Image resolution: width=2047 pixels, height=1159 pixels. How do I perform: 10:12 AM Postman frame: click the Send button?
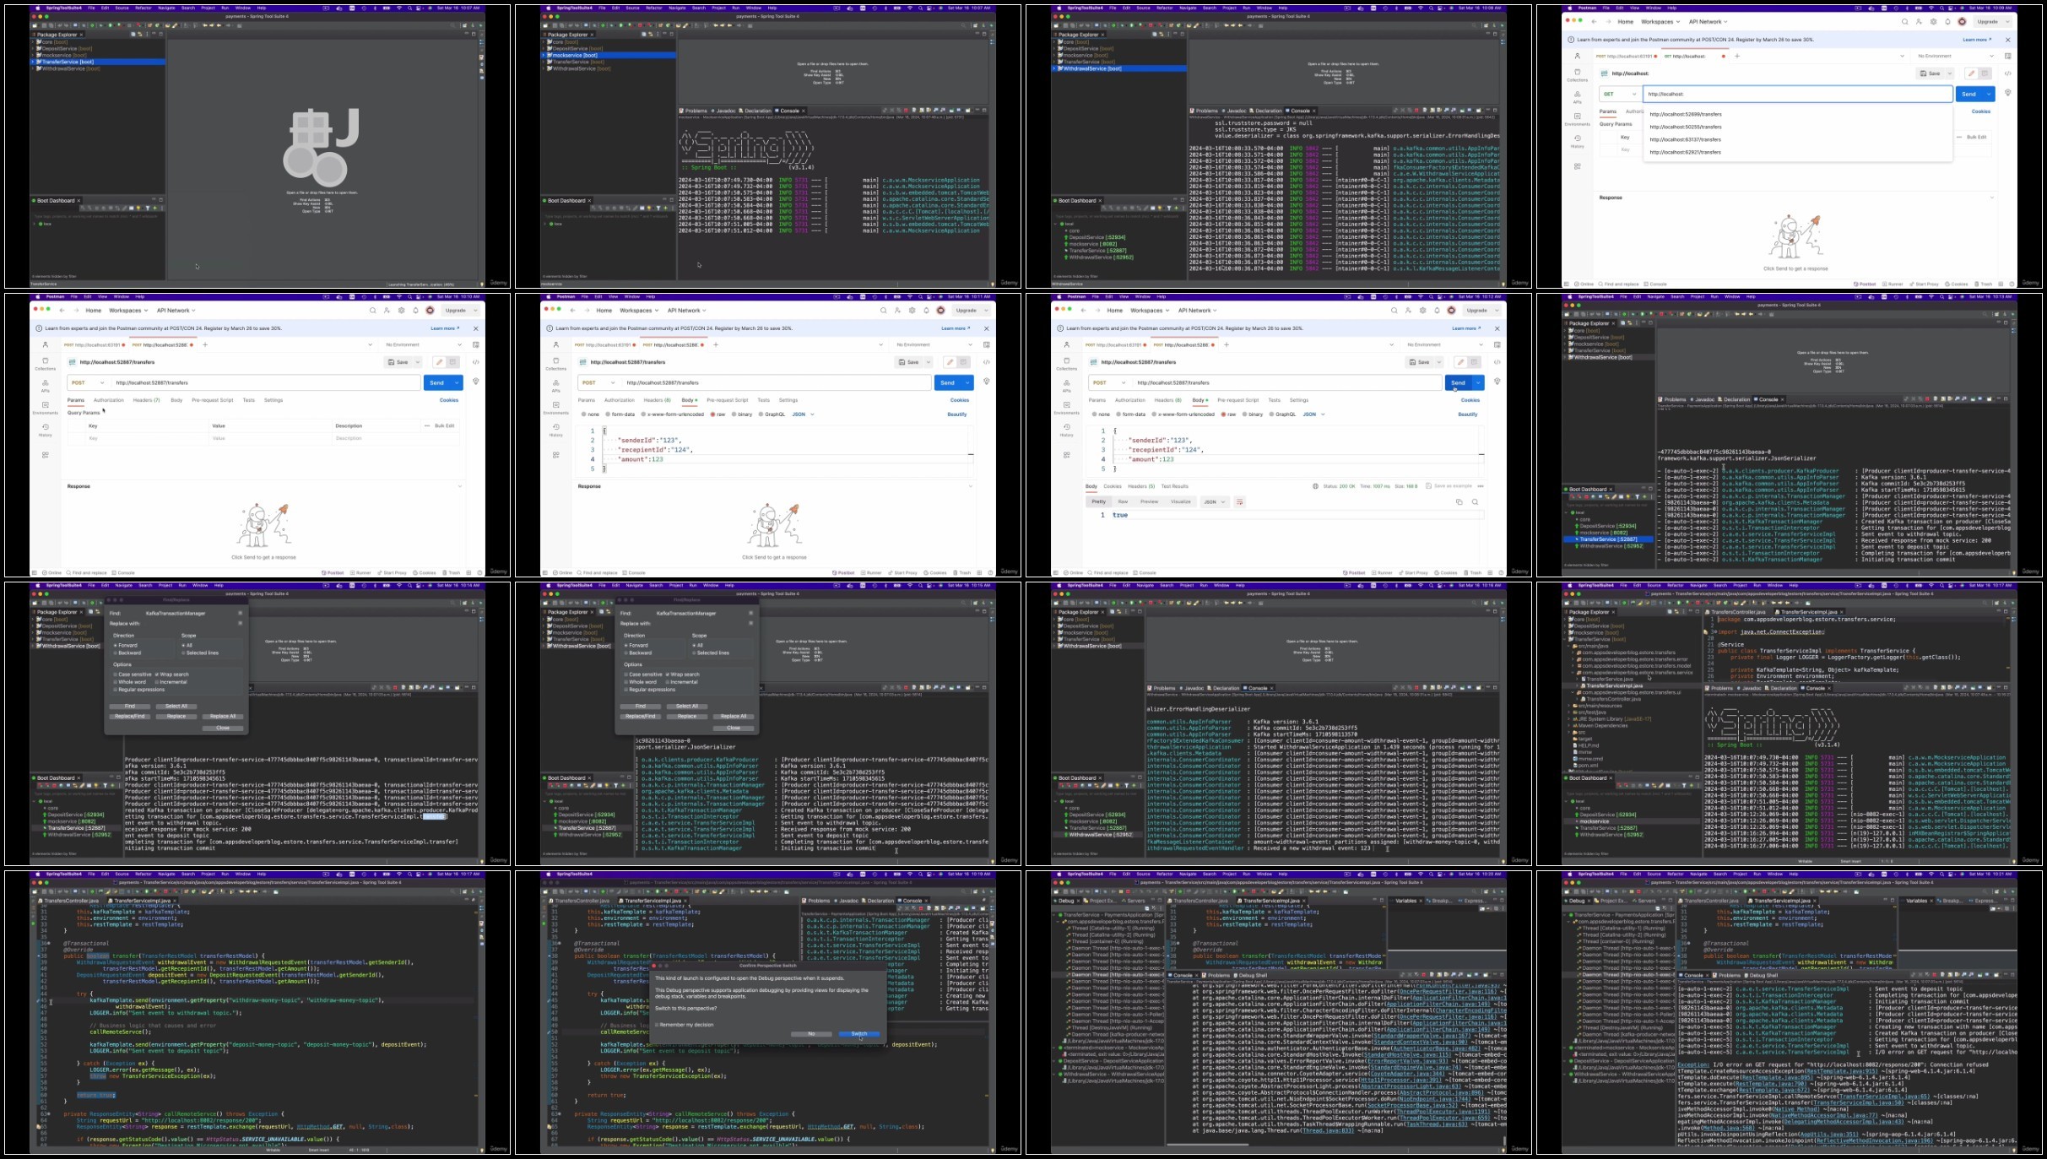(1459, 382)
